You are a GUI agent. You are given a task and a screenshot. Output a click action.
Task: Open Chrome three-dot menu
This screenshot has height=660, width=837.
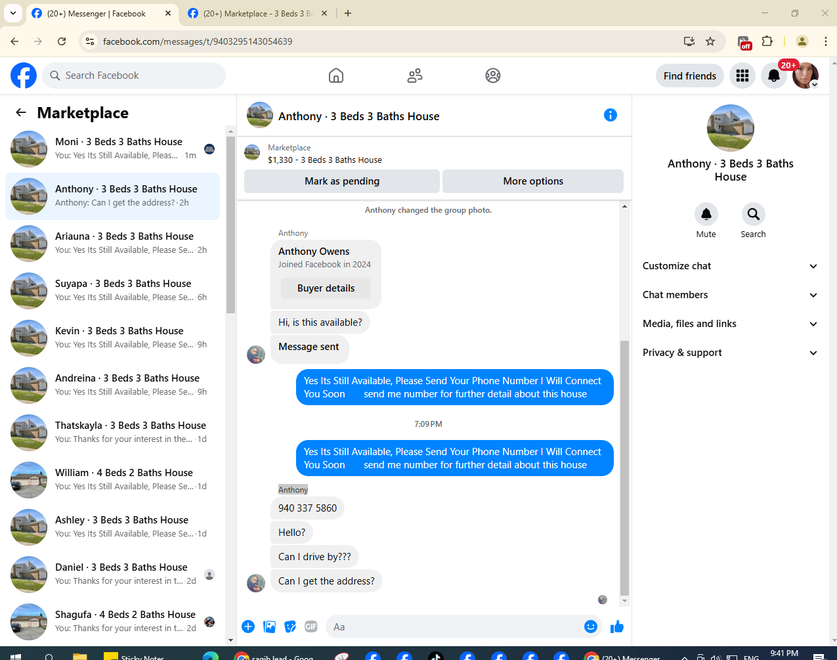coord(825,41)
